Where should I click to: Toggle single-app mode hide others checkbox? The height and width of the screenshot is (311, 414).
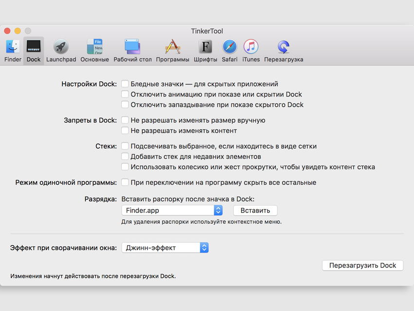pos(125,182)
